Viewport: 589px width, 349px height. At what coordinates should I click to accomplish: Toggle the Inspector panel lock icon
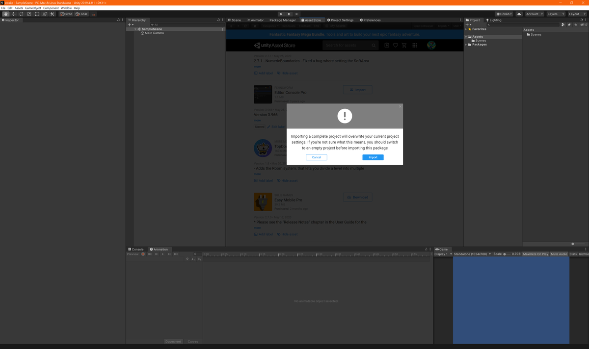(119, 20)
